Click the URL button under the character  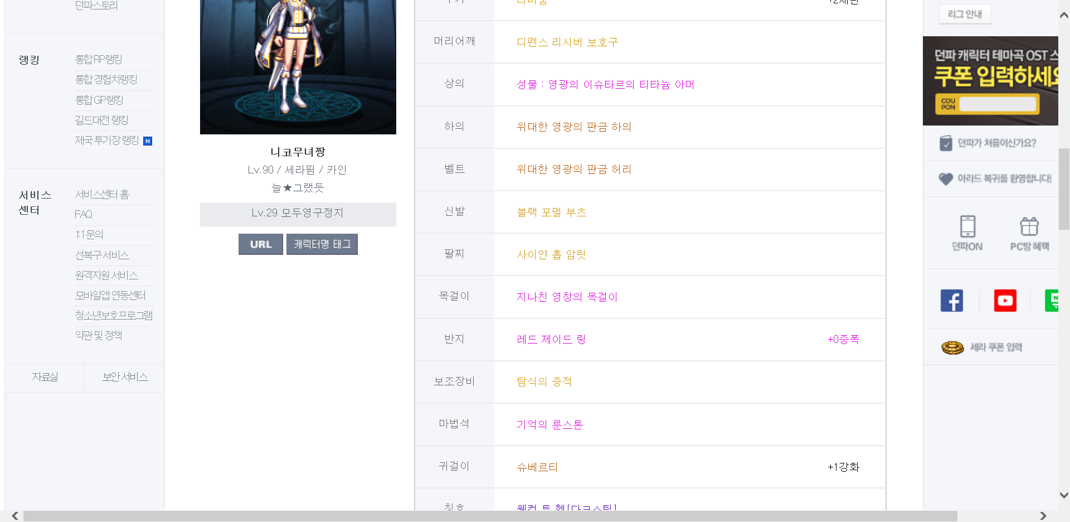point(261,244)
